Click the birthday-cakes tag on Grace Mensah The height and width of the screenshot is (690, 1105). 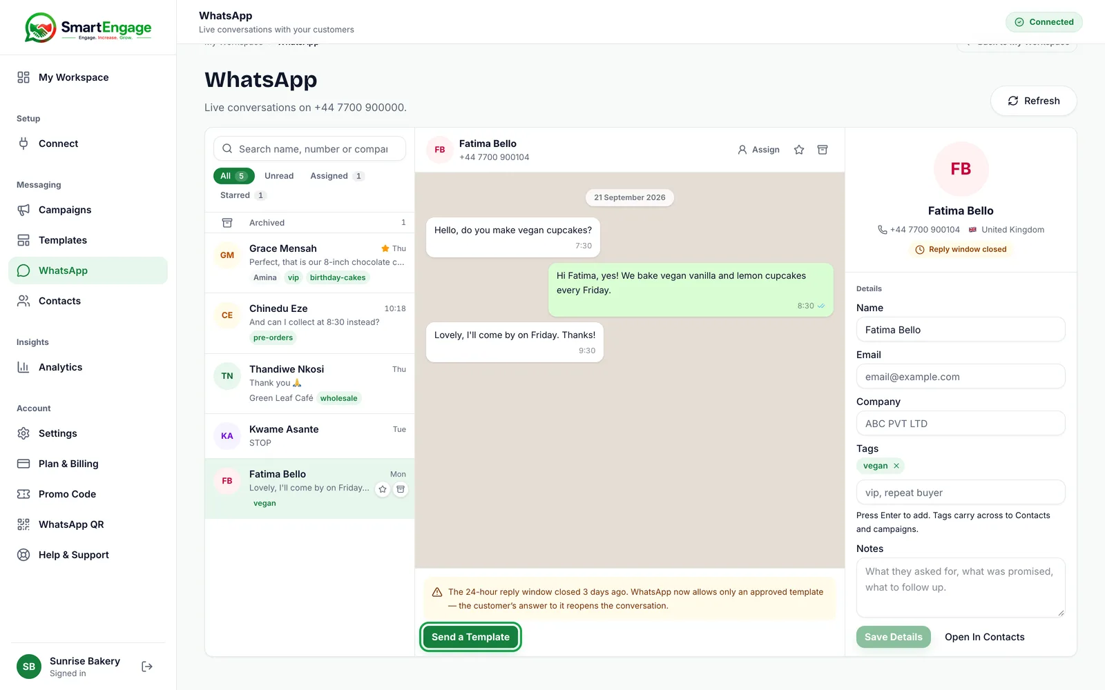338,277
